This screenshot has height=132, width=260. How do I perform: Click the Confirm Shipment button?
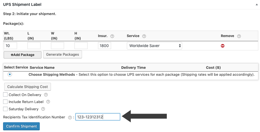point(21,126)
